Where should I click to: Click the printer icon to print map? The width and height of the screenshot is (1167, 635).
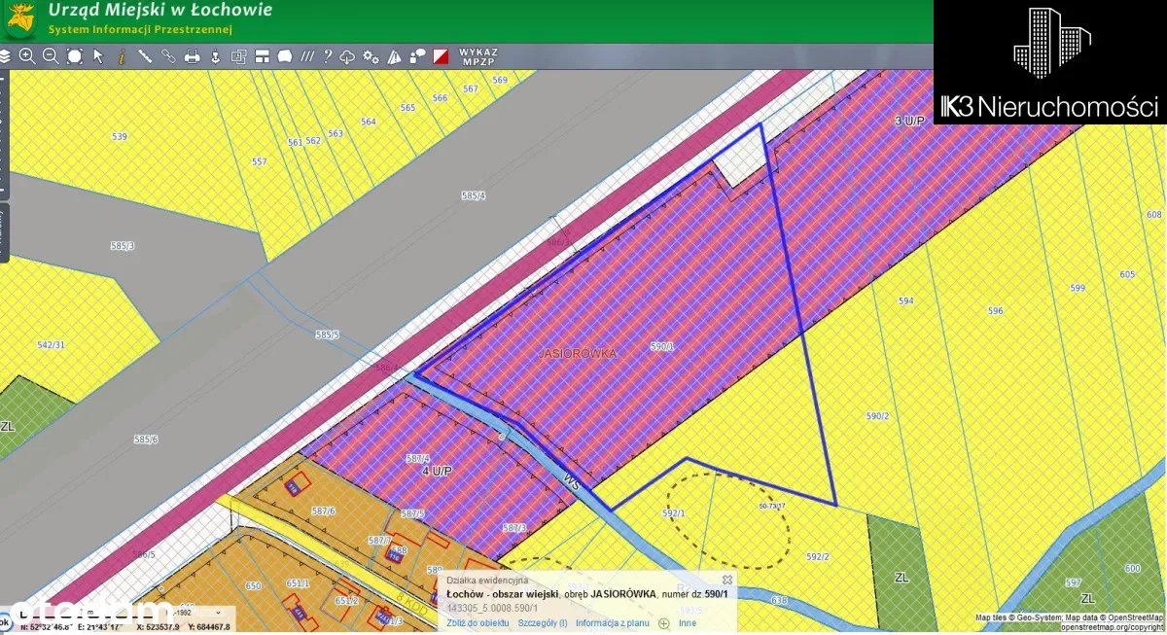[x=193, y=56]
